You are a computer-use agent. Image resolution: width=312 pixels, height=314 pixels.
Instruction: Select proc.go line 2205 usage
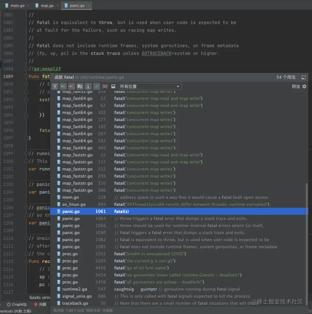tap(178, 261)
